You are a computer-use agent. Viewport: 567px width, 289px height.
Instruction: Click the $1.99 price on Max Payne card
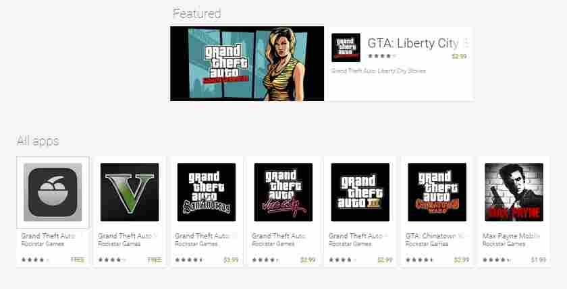coord(539,260)
